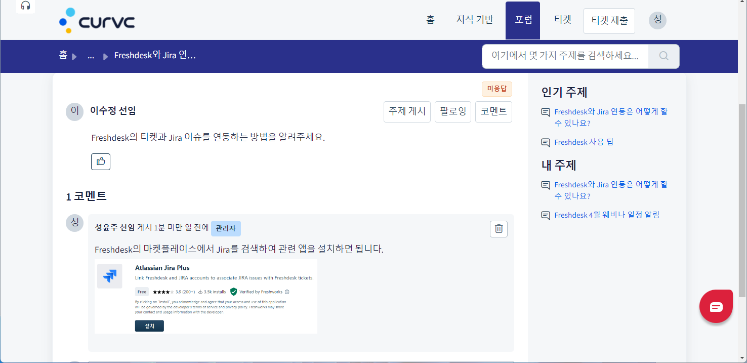Open 'Freshdesk 4월 웨비나 일정 알림' link
This screenshot has height=363, width=747.
coord(607,215)
